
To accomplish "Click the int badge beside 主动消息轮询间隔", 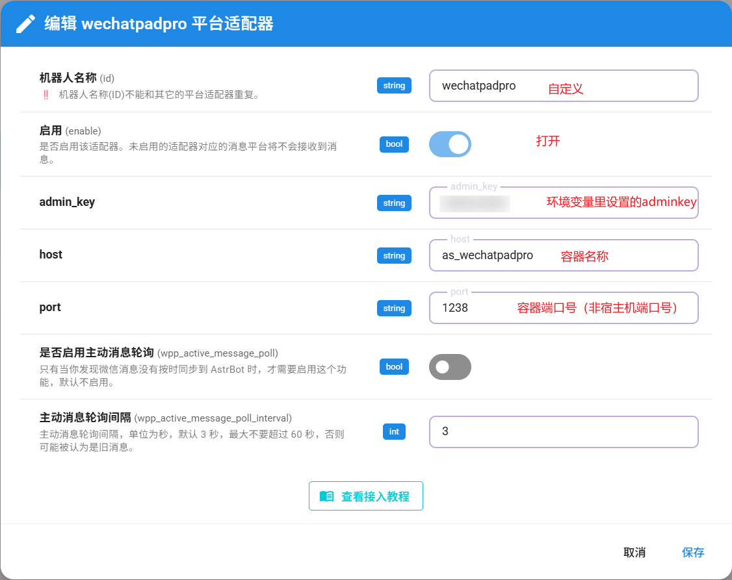I will pos(394,432).
